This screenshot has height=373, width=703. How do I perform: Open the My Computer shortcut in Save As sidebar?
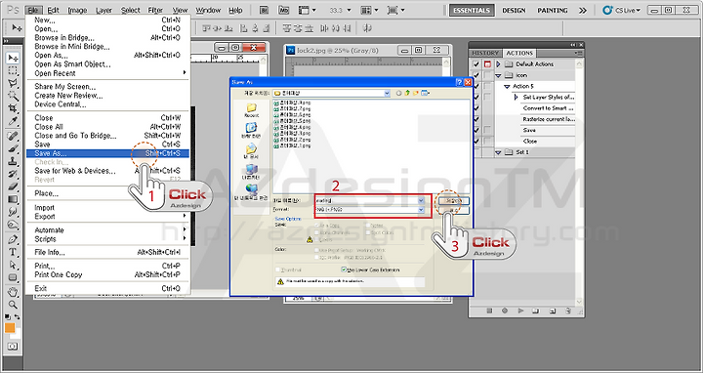pyautogui.click(x=251, y=172)
